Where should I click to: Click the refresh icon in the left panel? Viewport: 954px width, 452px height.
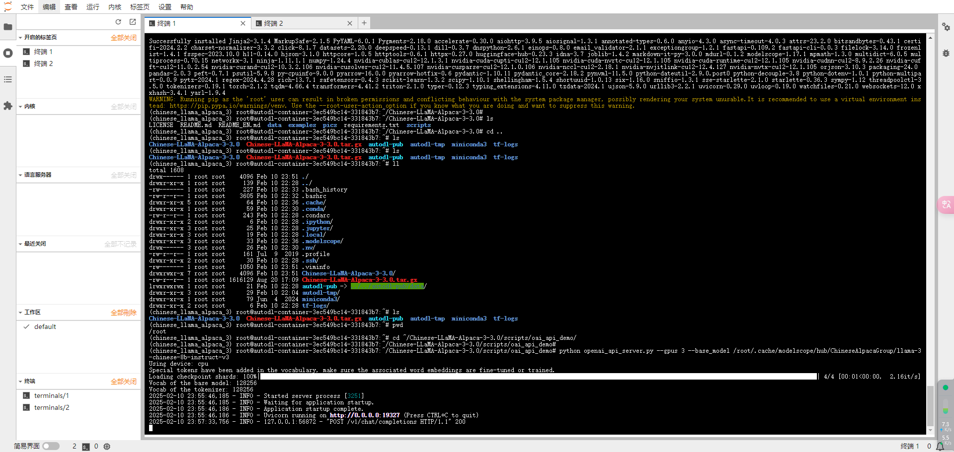tap(118, 22)
